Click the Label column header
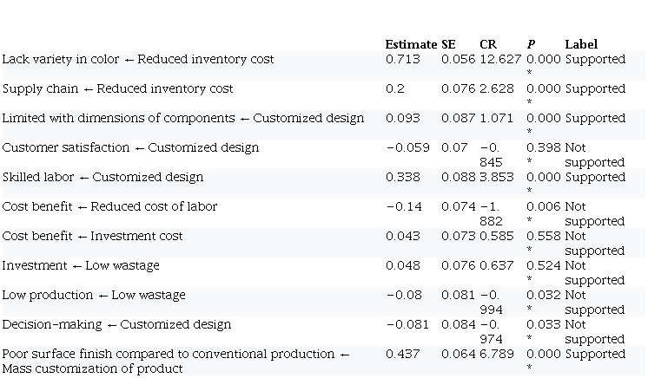The height and width of the screenshot is (378, 648). [581, 44]
